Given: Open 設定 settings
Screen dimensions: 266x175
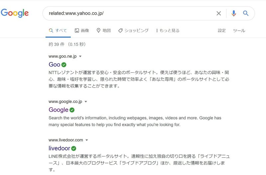Looking at the screenshot, I should (x=222, y=31).
